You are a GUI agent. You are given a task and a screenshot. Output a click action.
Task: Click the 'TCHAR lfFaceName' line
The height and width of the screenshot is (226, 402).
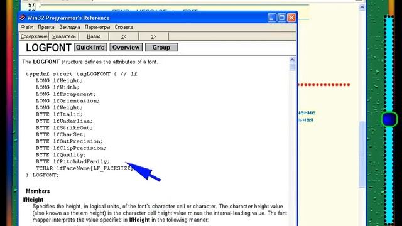(x=85, y=168)
